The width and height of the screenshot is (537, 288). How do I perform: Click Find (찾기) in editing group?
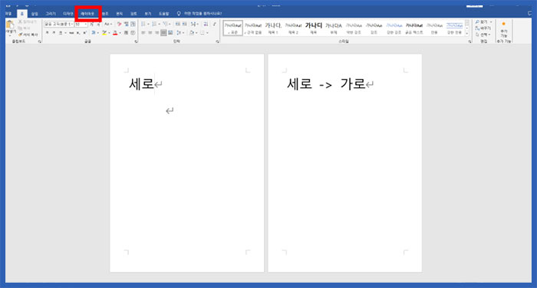pyautogui.click(x=483, y=22)
